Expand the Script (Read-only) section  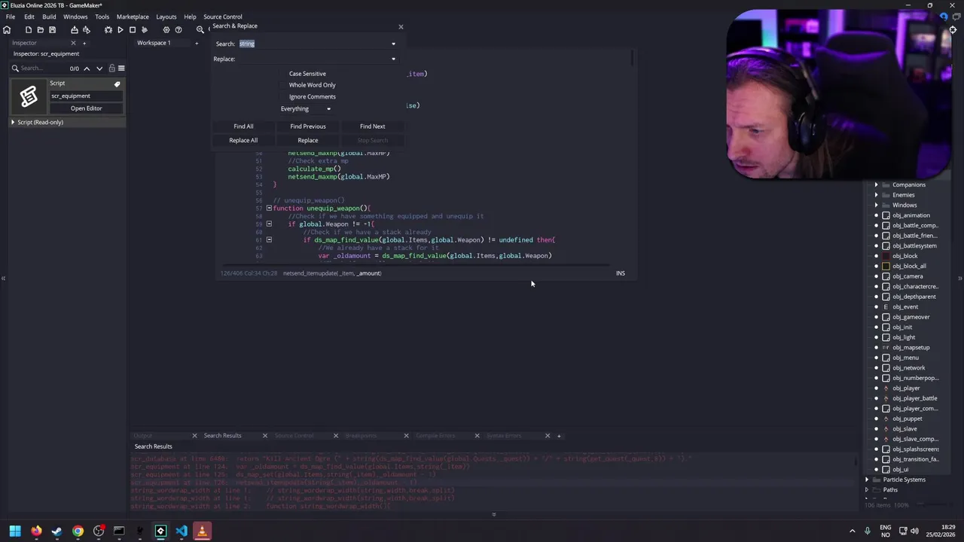click(x=13, y=122)
